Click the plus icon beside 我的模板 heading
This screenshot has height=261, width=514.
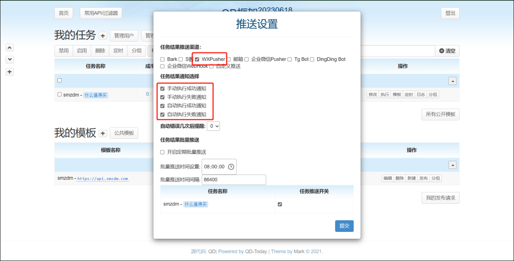pos(103,133)
